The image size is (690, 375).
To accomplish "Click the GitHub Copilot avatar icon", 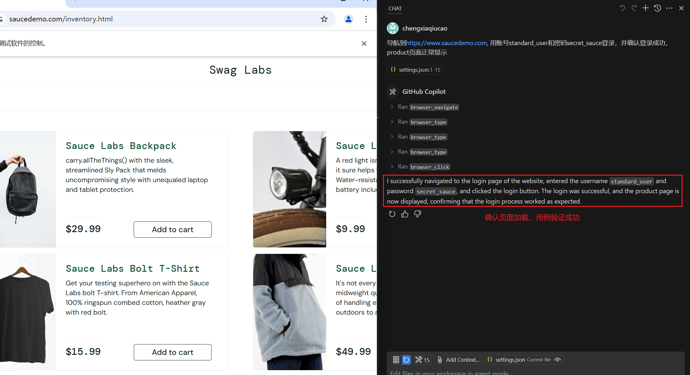I will coord(393,92).
